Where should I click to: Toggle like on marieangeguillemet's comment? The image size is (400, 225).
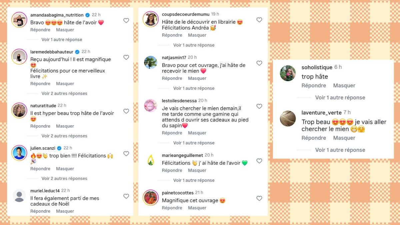coord(259,161)
